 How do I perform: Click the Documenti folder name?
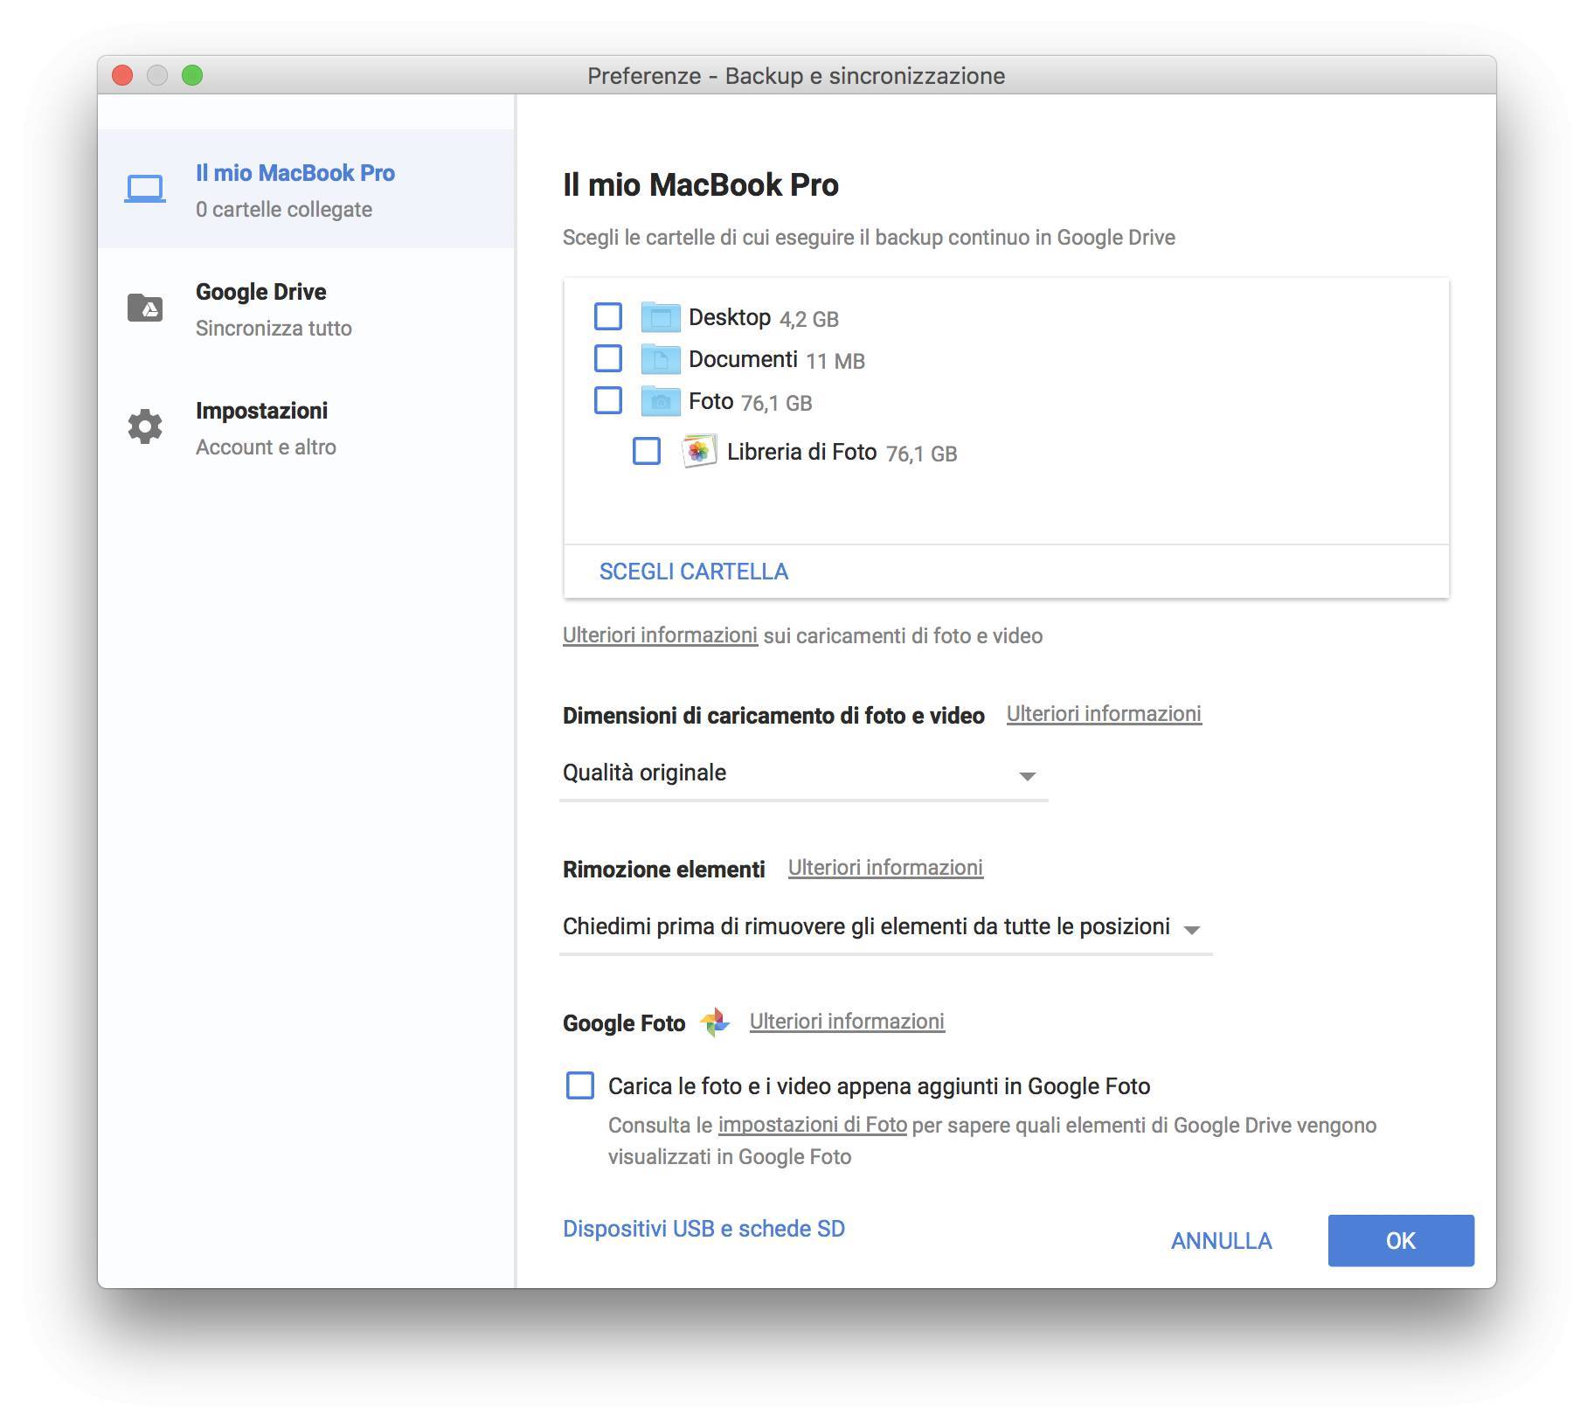743,359
